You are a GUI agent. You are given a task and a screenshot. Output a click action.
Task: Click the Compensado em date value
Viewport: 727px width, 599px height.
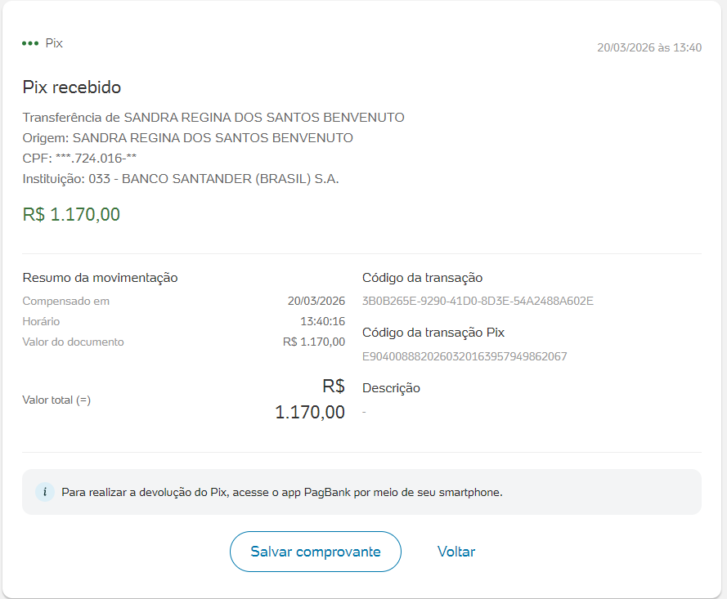point(316,301)
